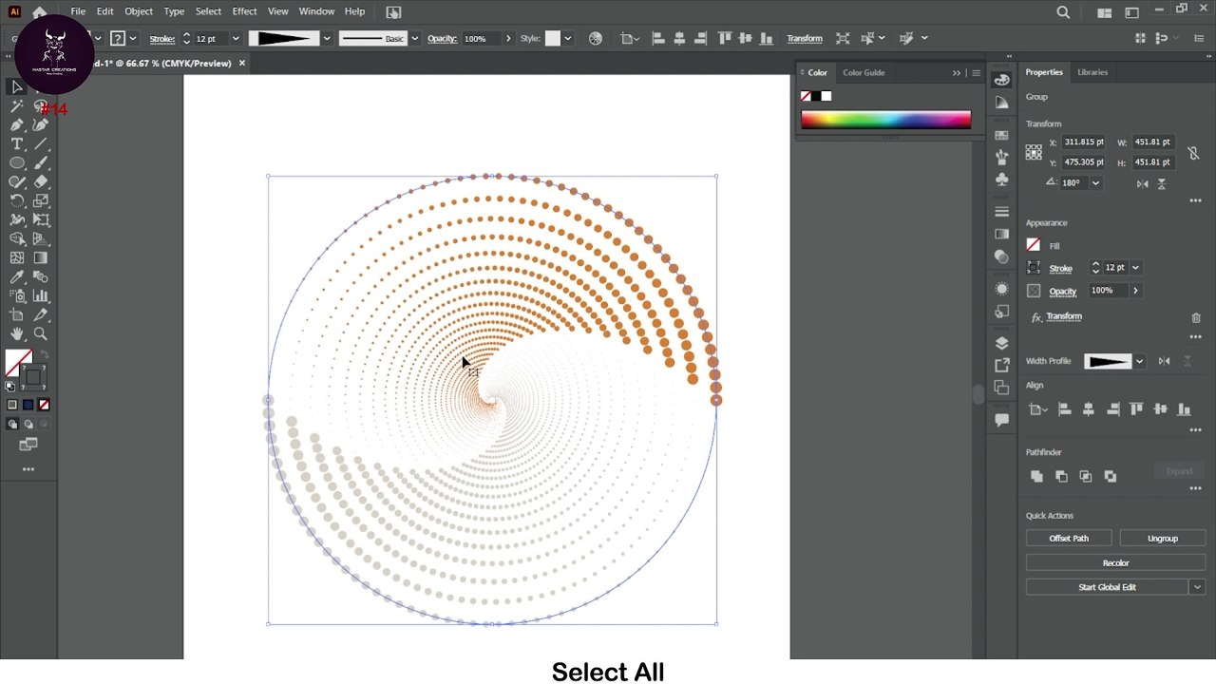This screenshot has height=684, width=1216.
Task: Select the Paintbrush tool
Action: click(41, 163)
